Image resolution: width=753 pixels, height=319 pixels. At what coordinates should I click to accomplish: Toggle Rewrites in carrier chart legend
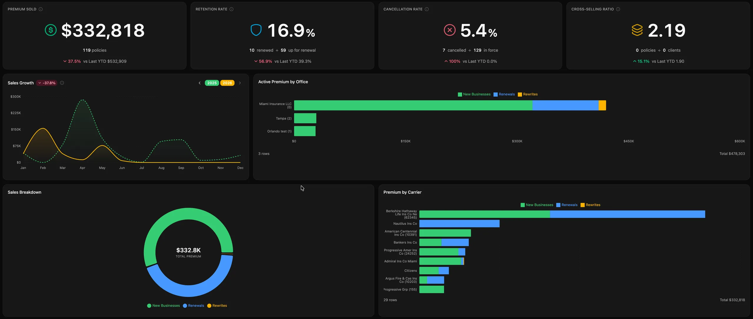(590, 205)
